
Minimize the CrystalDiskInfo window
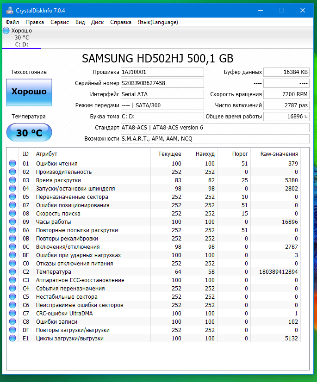pyautogui.click(x=261, y=10)
